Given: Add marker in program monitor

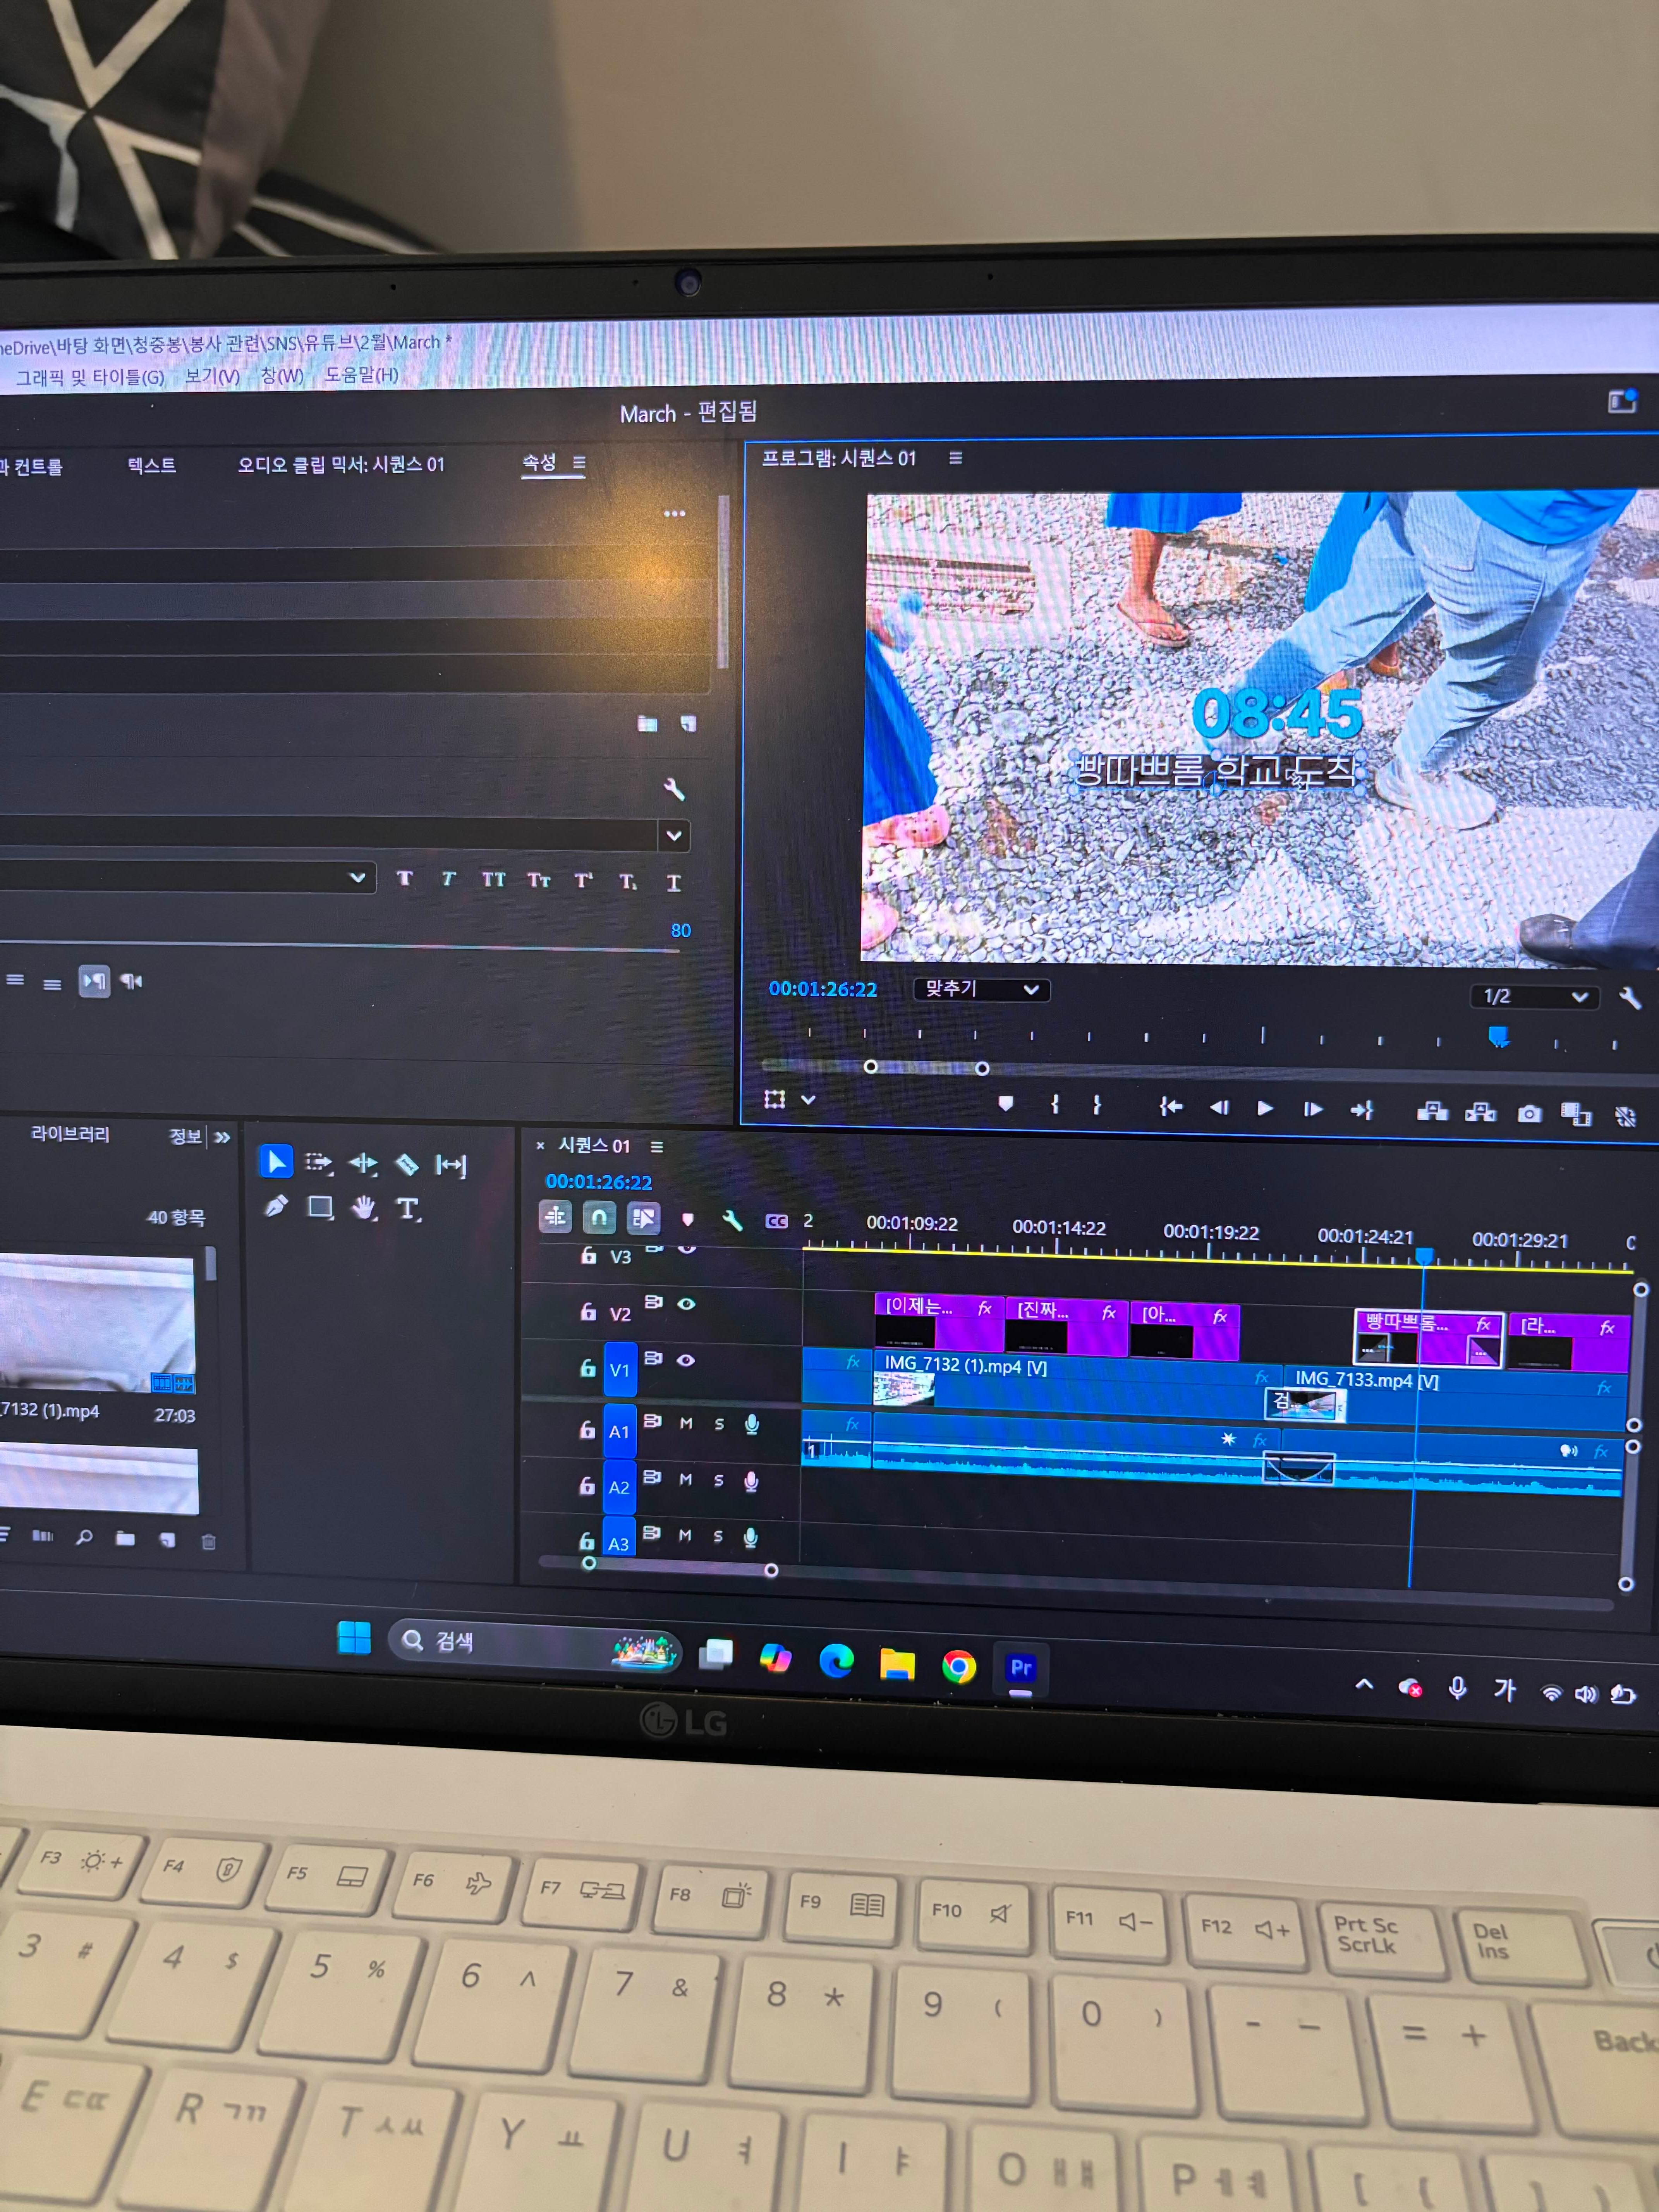Looking at the screenshot, I should [1006, 1103].
